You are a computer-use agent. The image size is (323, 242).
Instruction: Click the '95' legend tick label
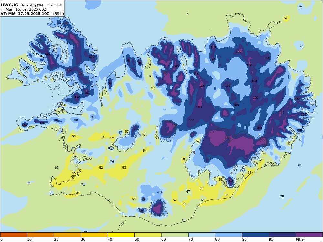[x=271, y=239]
